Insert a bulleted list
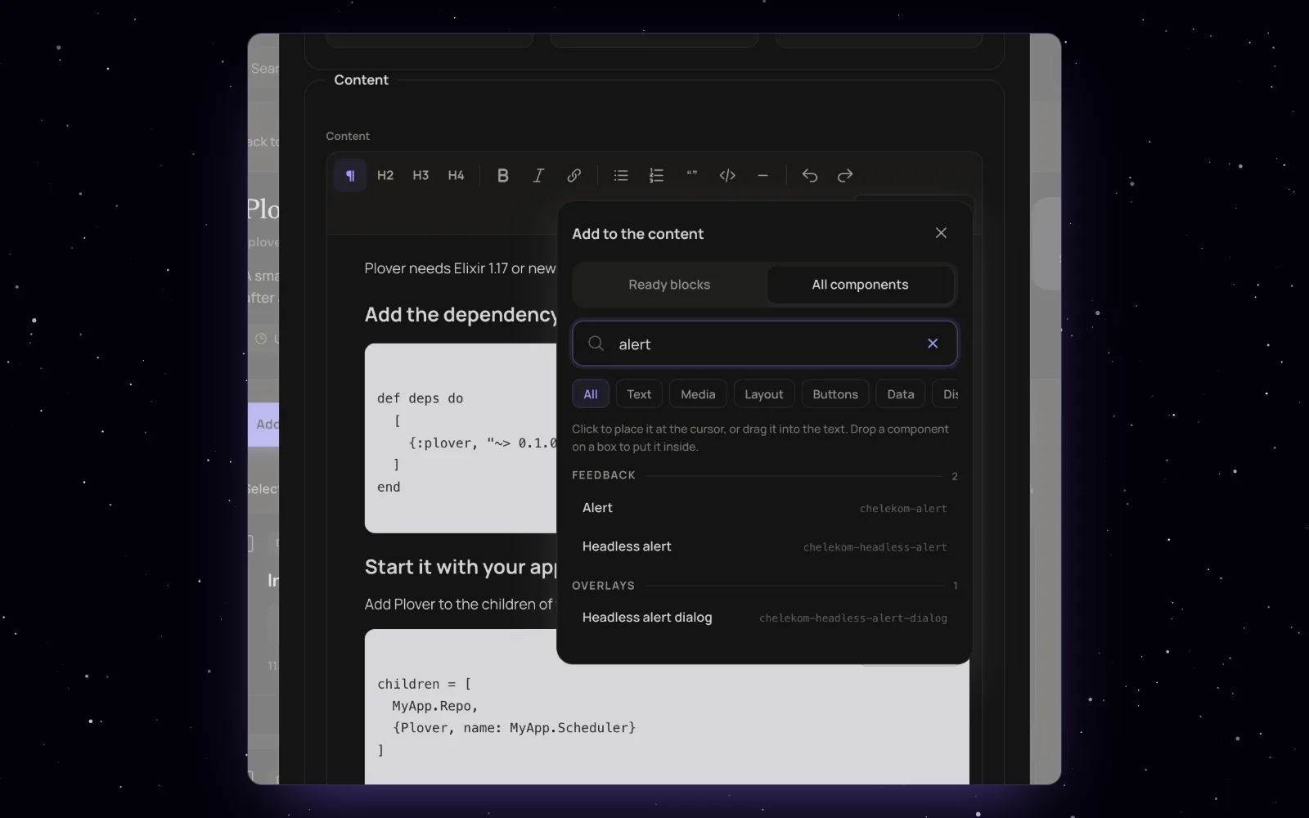1309x818 pixels. [x=621, y=175]
